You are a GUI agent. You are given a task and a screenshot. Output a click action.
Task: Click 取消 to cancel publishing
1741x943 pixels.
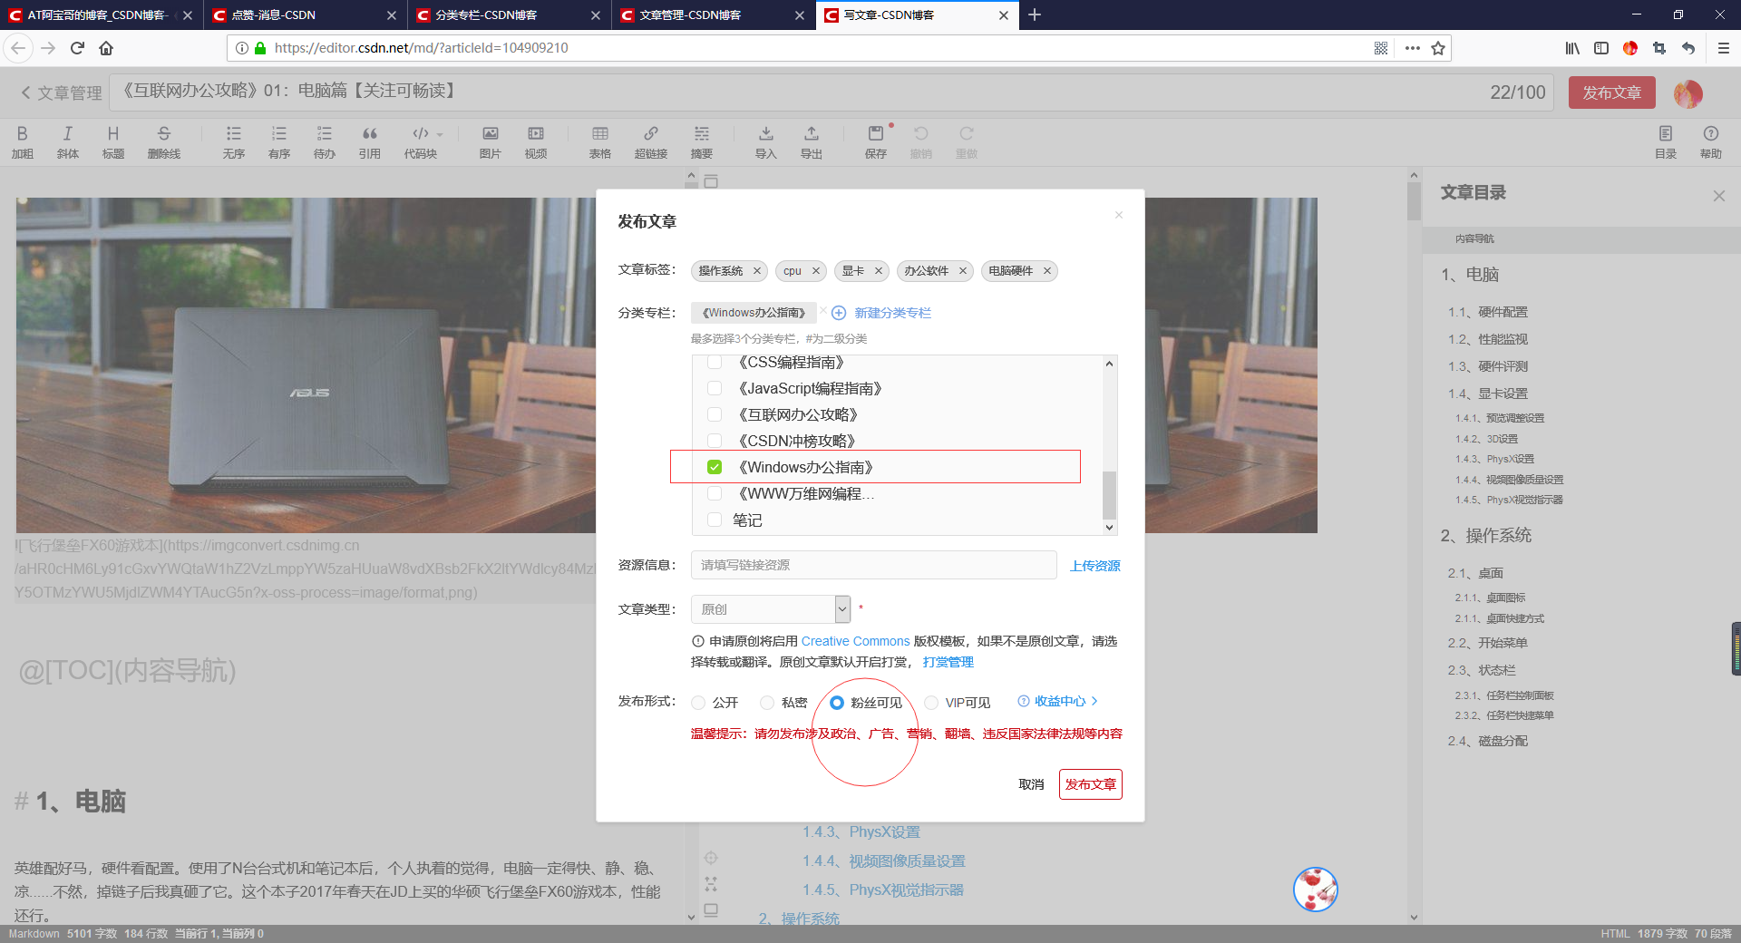(1031, 784)
